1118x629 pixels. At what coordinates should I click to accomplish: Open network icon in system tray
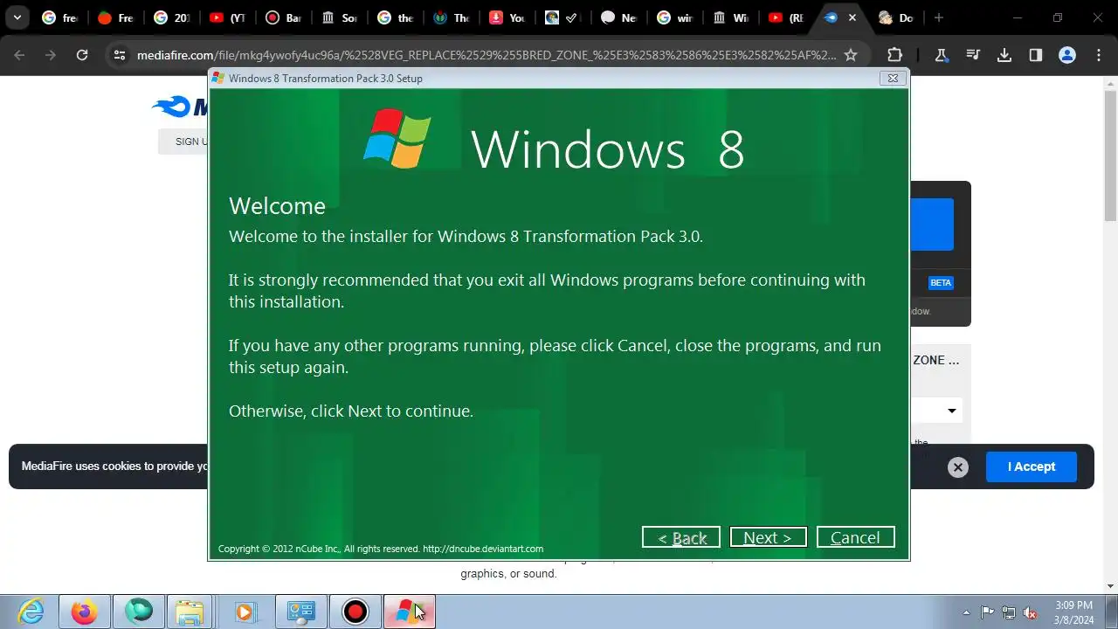pos(1009,612)
